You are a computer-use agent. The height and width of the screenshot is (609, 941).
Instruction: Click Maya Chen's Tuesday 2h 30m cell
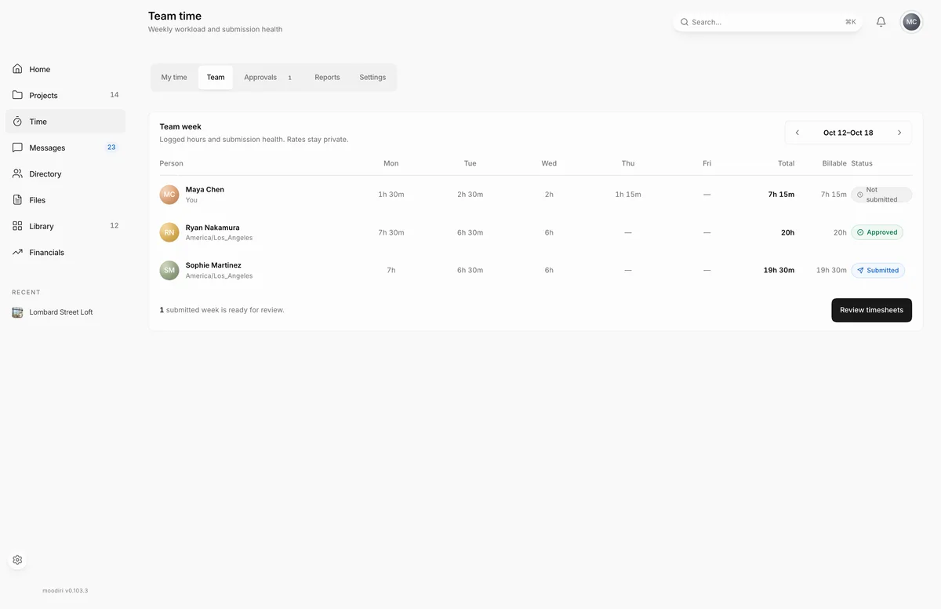tap(470, 195)
